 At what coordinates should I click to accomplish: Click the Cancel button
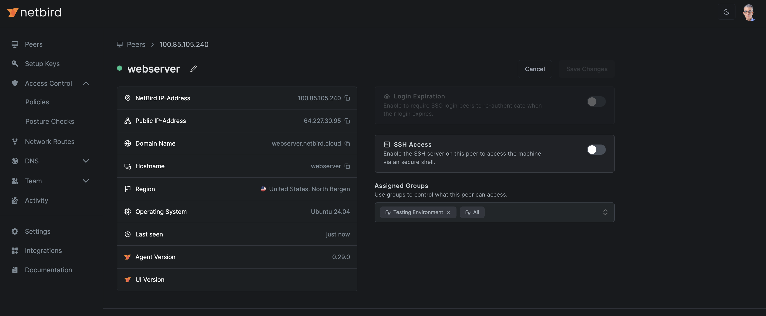point(535,69)
